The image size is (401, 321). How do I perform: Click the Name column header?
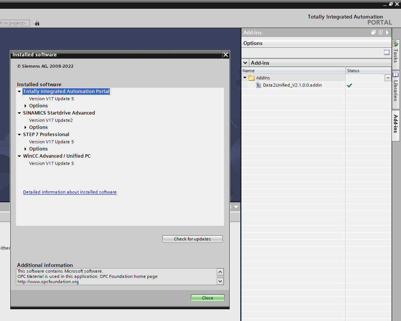293,71
